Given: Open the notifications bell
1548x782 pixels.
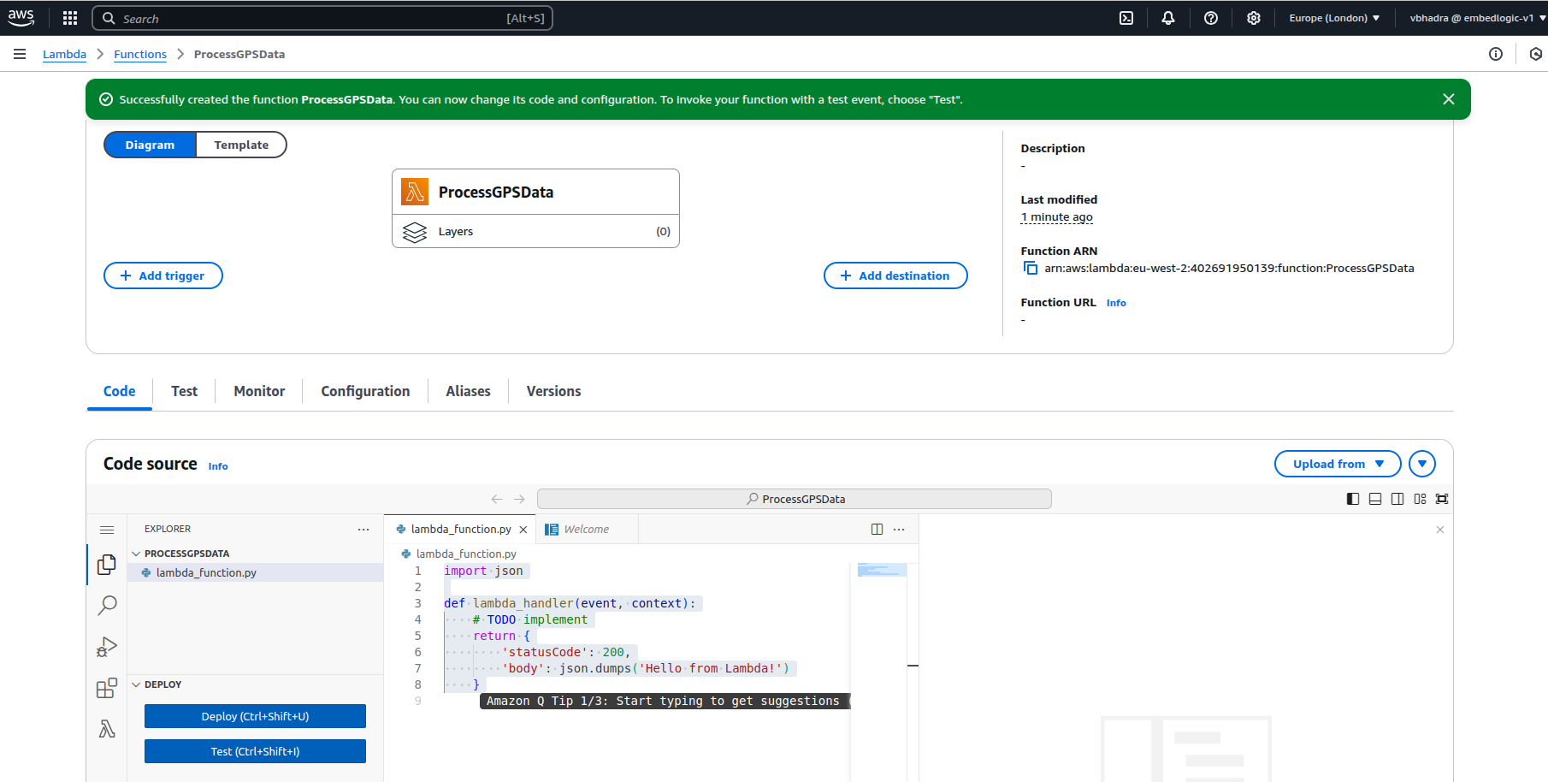Looking at the screenshot, I should click(1167, 18).
